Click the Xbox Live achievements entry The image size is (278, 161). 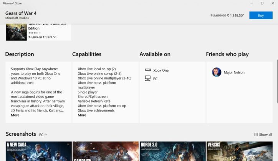click(96, 110)
